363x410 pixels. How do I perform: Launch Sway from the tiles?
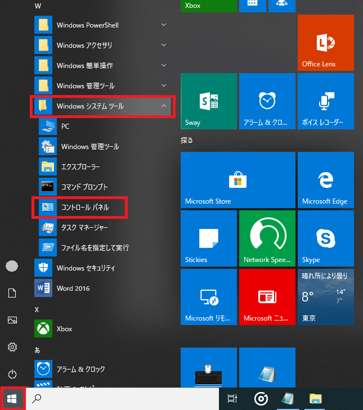point(209,101)
